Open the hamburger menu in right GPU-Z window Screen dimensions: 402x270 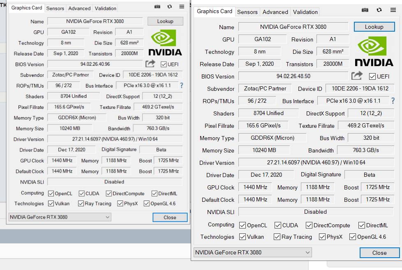point(393,10)
